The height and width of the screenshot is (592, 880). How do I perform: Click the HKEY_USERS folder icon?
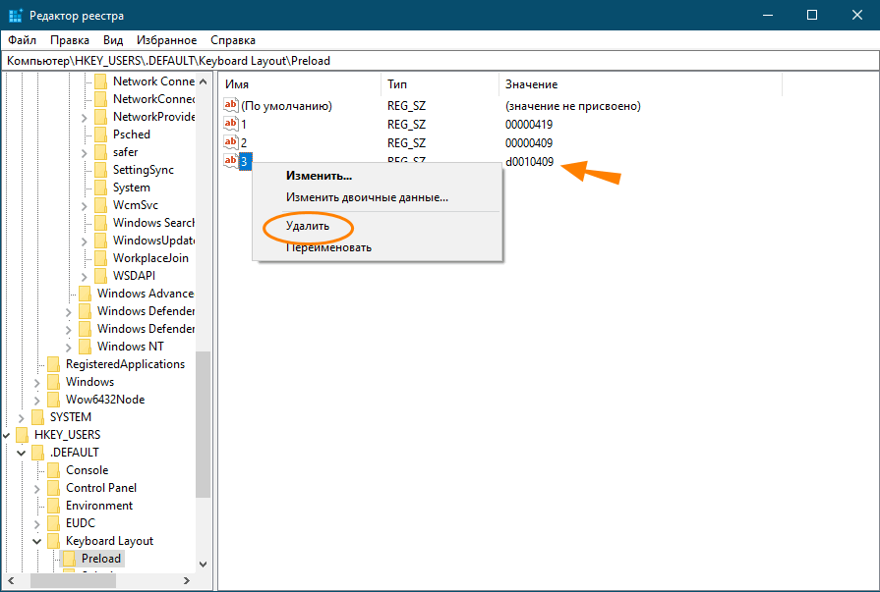pos(23,435)
